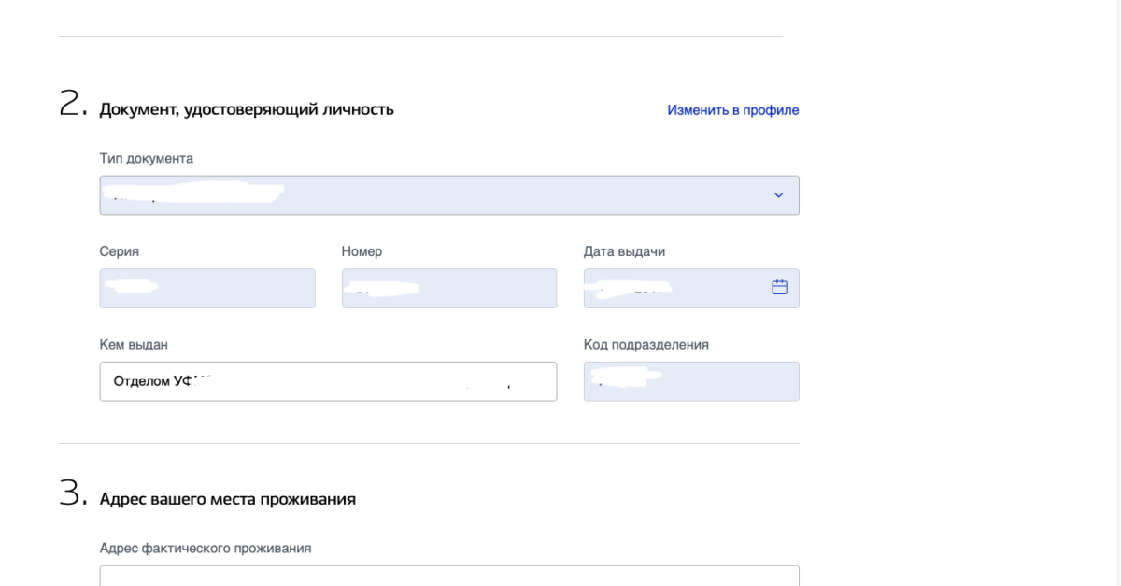Open the calendar picker in Дата выдачи

779,288
